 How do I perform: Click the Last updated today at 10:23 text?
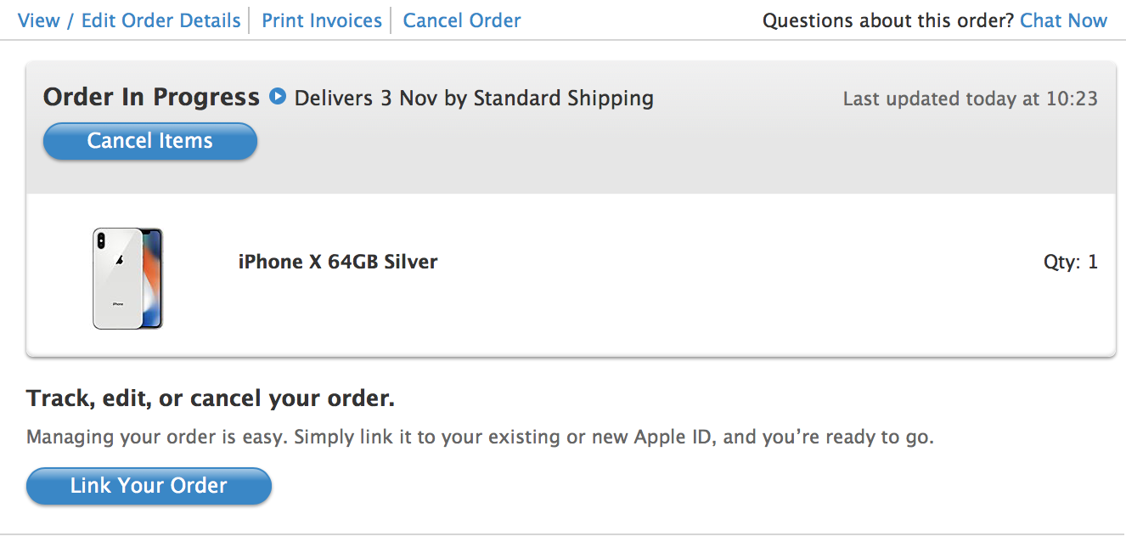pyautogui.click(x=971, y=99)
